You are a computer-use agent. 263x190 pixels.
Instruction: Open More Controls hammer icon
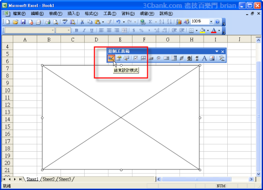(x=221, y=58)
